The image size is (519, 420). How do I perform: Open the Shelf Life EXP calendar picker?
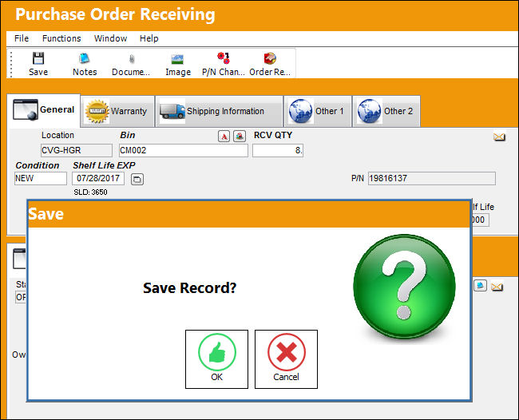point(137,179)
